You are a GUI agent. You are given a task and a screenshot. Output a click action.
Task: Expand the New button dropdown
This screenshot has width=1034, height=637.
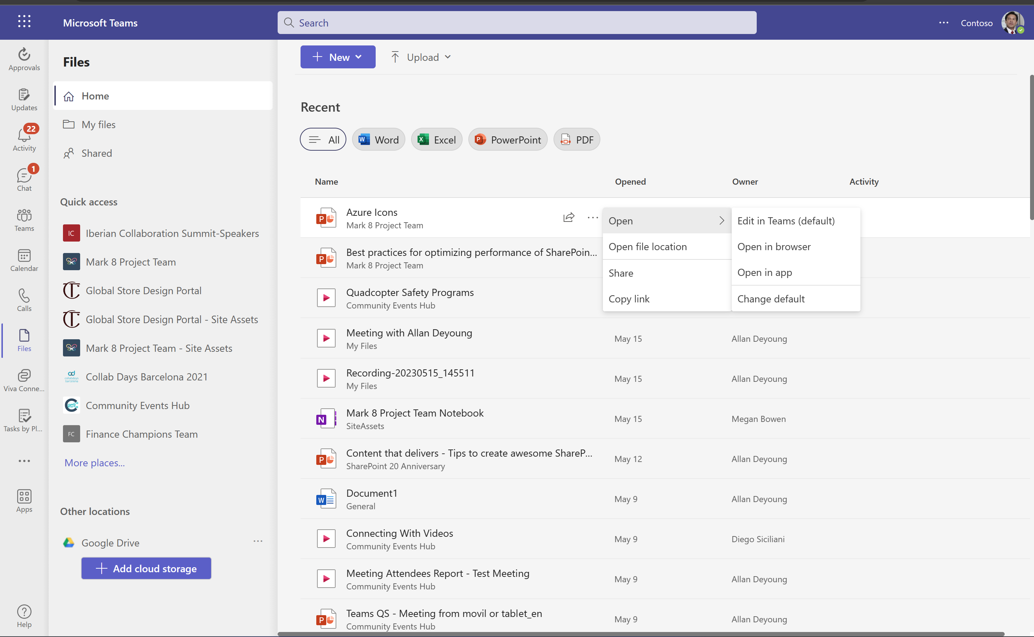[337, 57]
